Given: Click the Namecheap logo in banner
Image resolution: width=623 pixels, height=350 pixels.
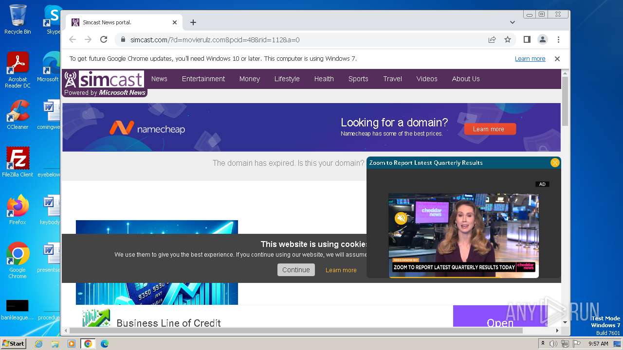Looking at the screenshot, I should tap(147, 128).
